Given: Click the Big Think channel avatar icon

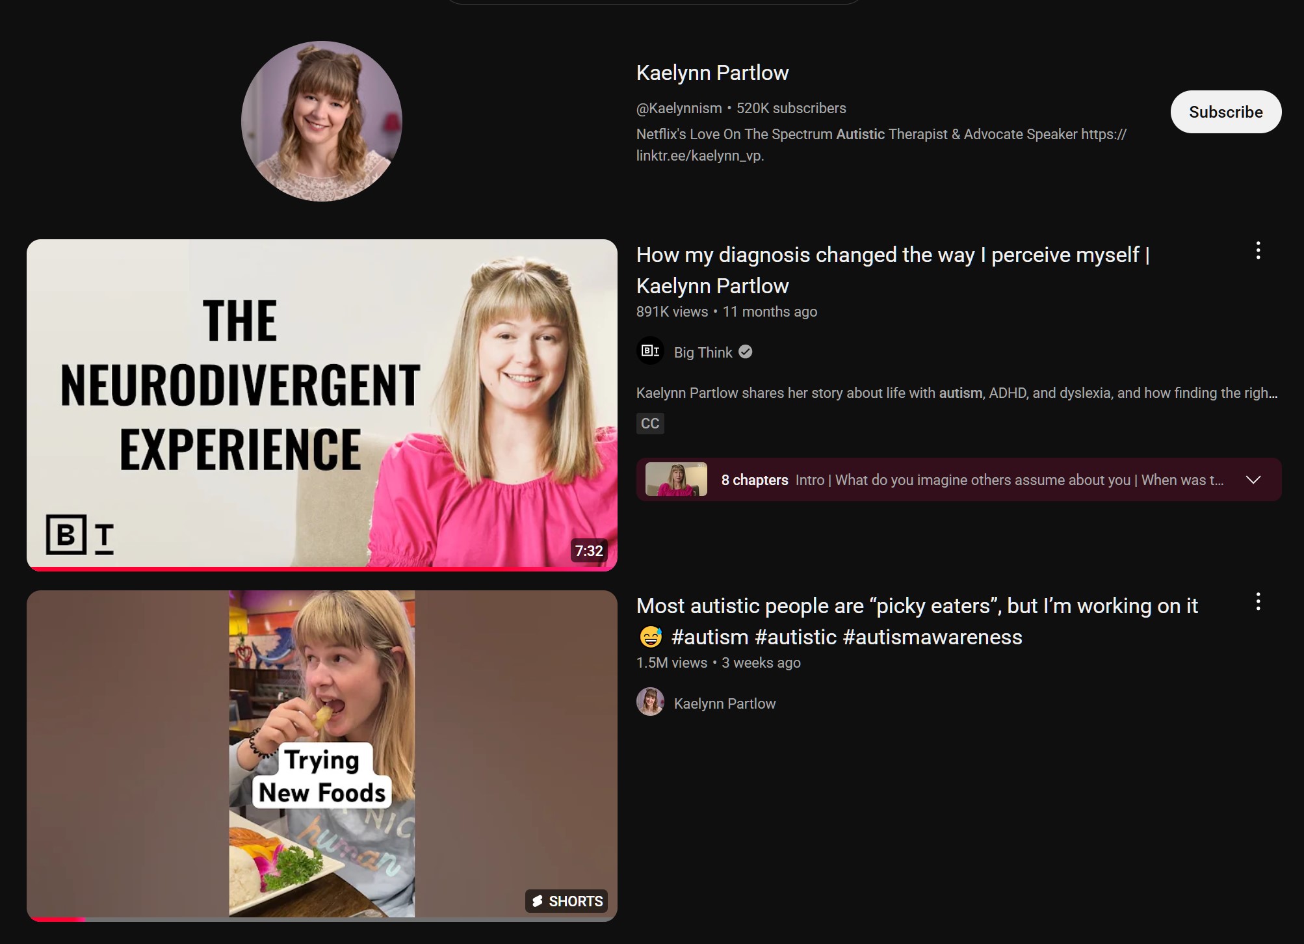Looking at the screenshot, I should (650, 351).
